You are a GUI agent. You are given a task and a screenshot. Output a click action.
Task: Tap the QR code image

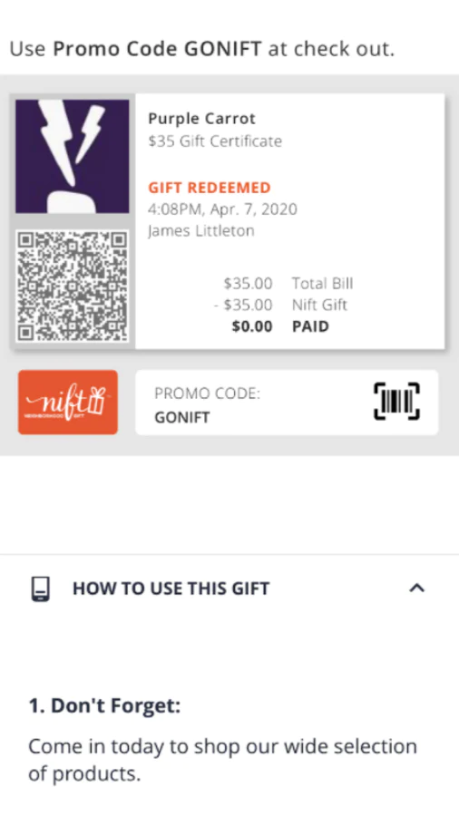pyautogui.click(x=73, y=287)
